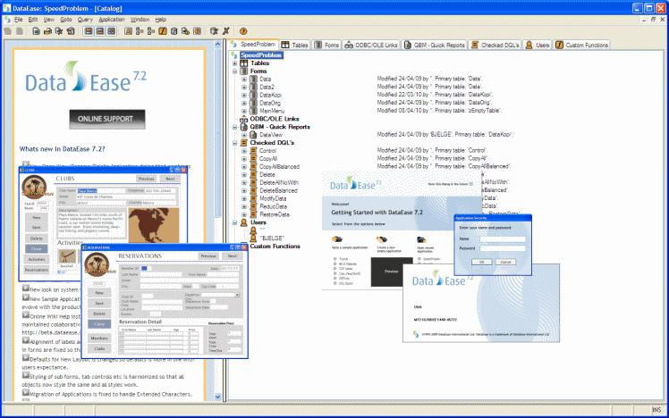Click the toolbar icon left of the X-shaped tools icon

(x=214, y=31)
